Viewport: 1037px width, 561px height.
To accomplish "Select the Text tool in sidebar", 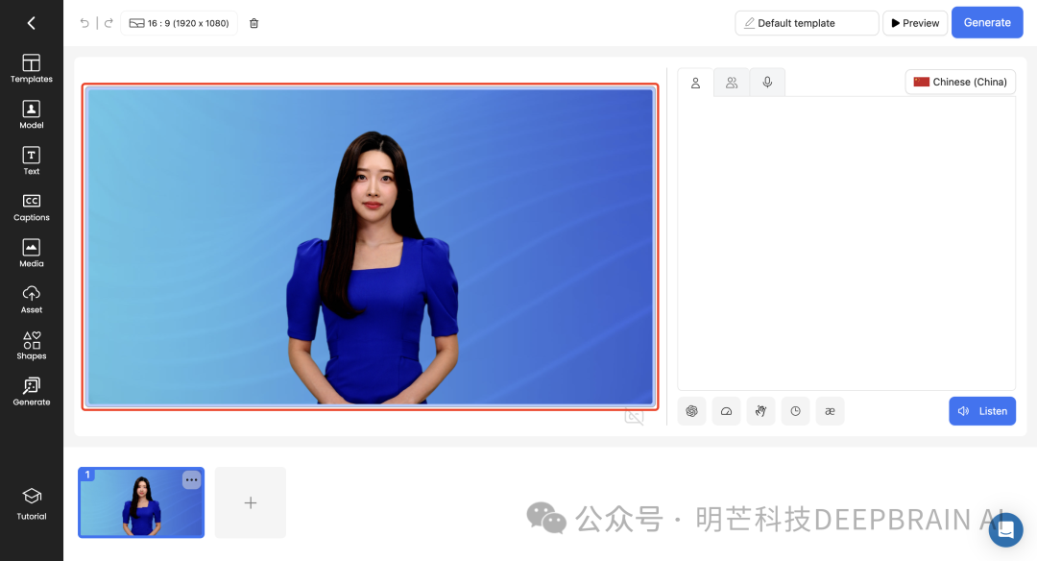I will tap(31, 160).
